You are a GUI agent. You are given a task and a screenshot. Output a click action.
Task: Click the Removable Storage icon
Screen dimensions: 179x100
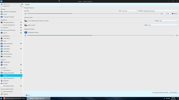coord(2,86)
